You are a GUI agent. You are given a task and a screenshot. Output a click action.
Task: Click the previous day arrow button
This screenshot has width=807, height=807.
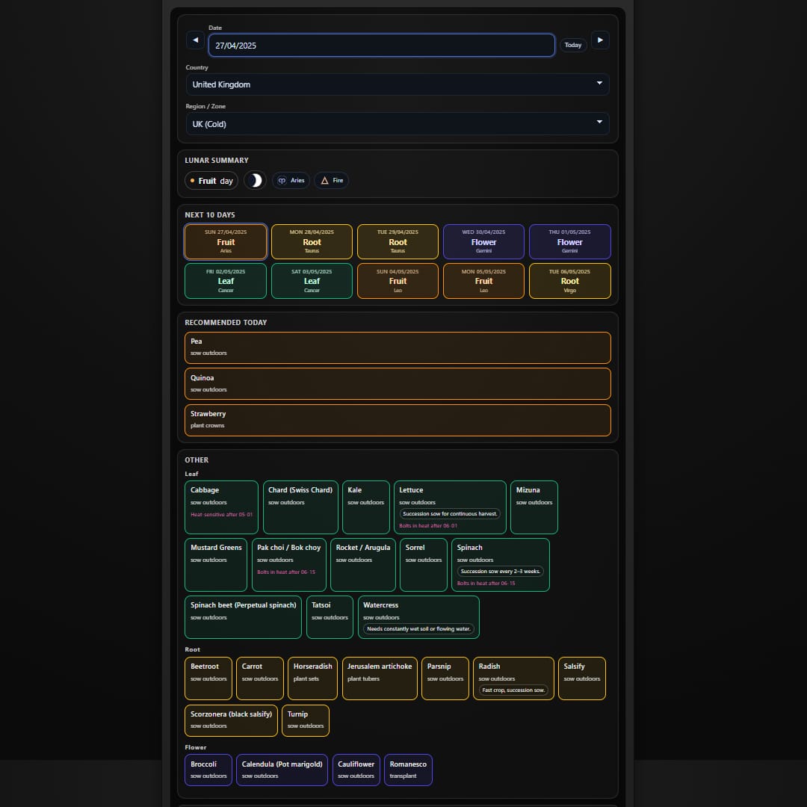click(195, 40)
